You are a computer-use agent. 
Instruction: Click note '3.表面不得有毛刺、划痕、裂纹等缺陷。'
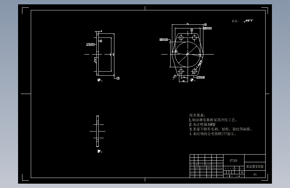point(221,129)
